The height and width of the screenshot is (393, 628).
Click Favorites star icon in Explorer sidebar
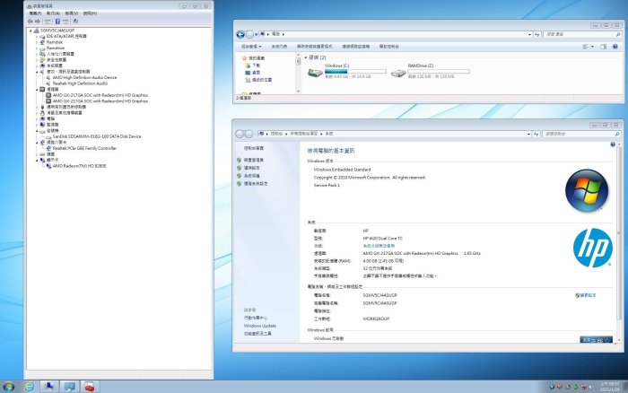[x=244, y=58]
